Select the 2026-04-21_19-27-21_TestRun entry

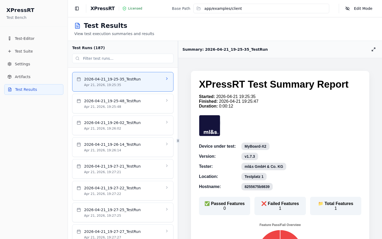click(x=123, y=169)
